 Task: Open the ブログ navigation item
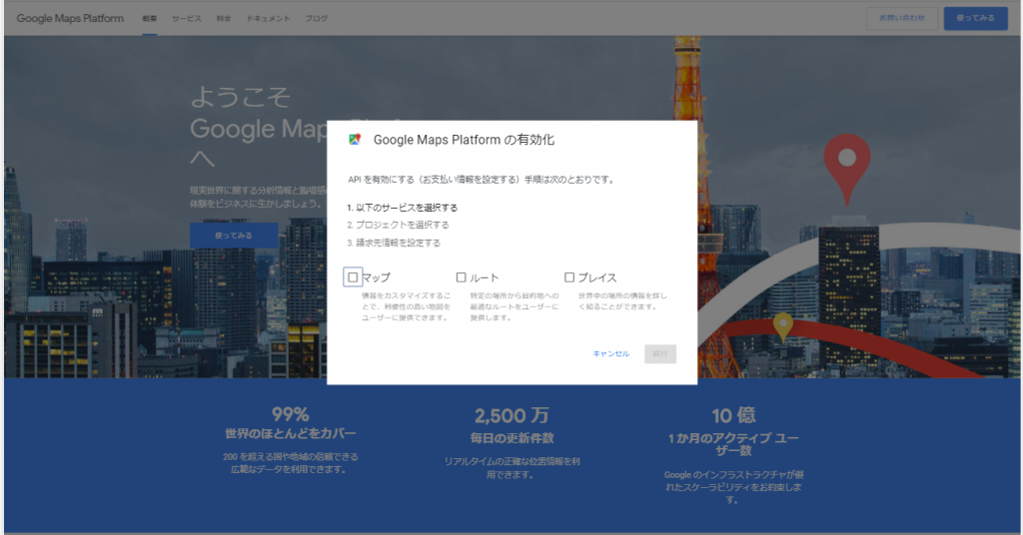[317, 18]
